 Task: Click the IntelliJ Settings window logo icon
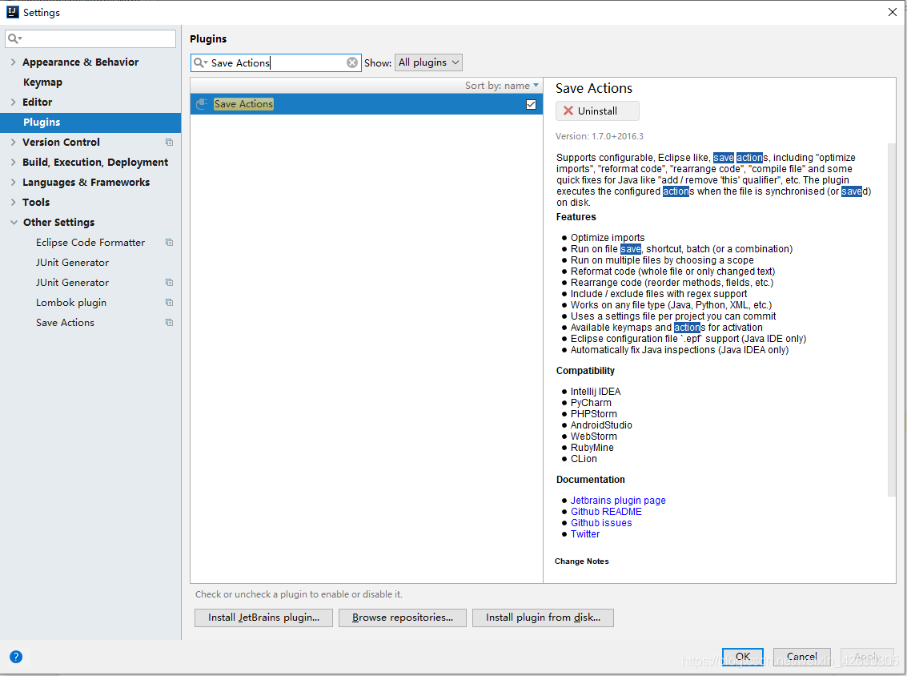tap(12, 11)
